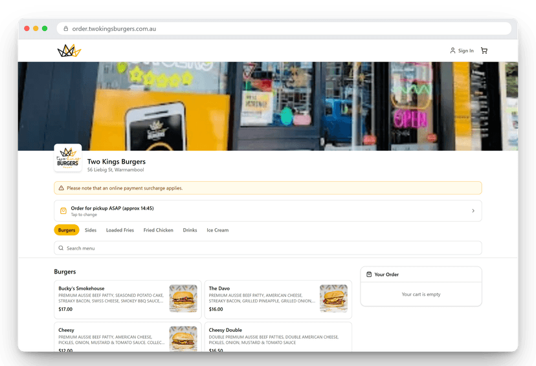Open The Davo burger card
Viewport: 536px width, 366px height.
pyautogui.click(x=278, y=299)
